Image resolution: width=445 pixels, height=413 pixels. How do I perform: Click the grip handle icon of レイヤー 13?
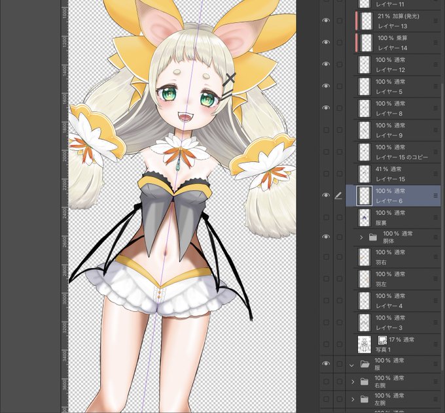pyautogui.click(x=436, y=21)
